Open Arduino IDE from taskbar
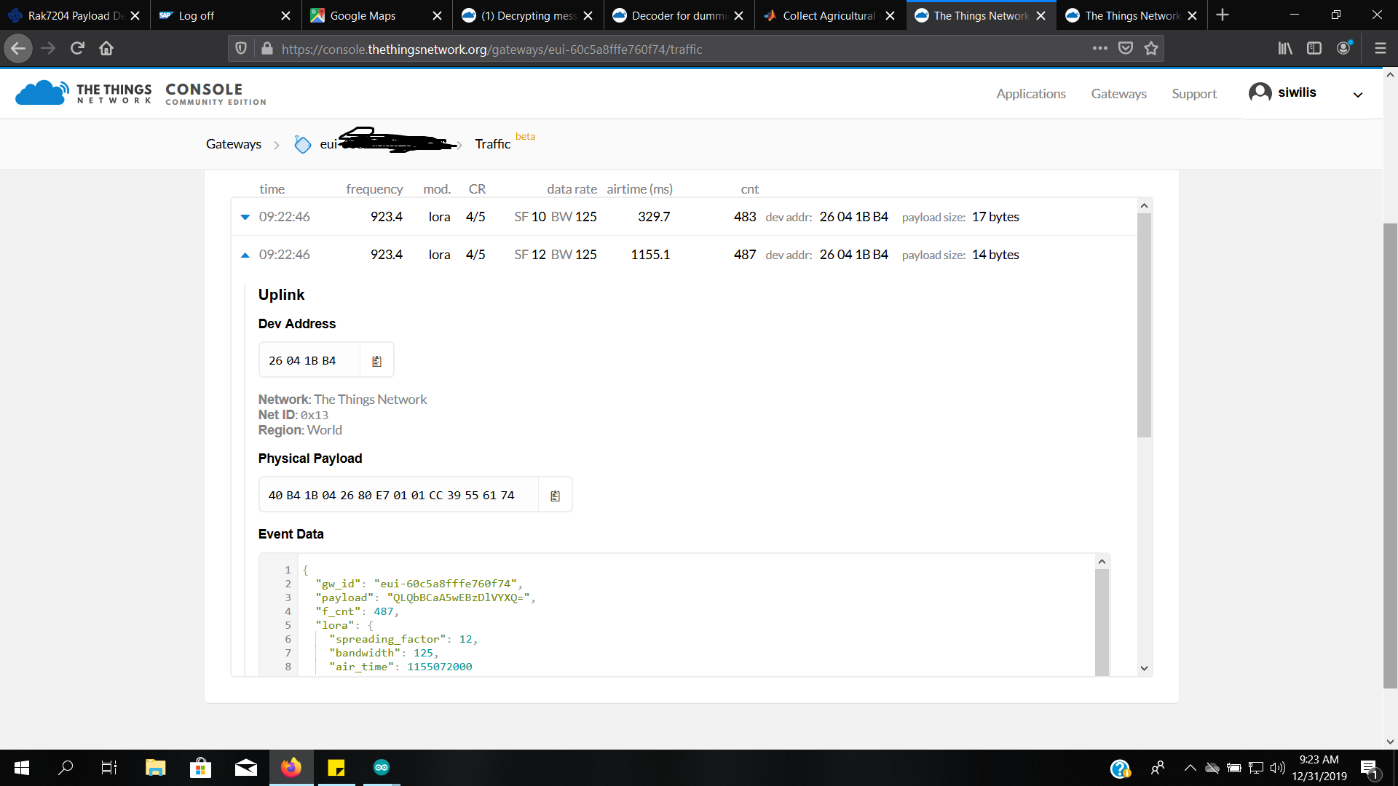The height and width of the screenshot is (786, 1398). coord(381,767)
